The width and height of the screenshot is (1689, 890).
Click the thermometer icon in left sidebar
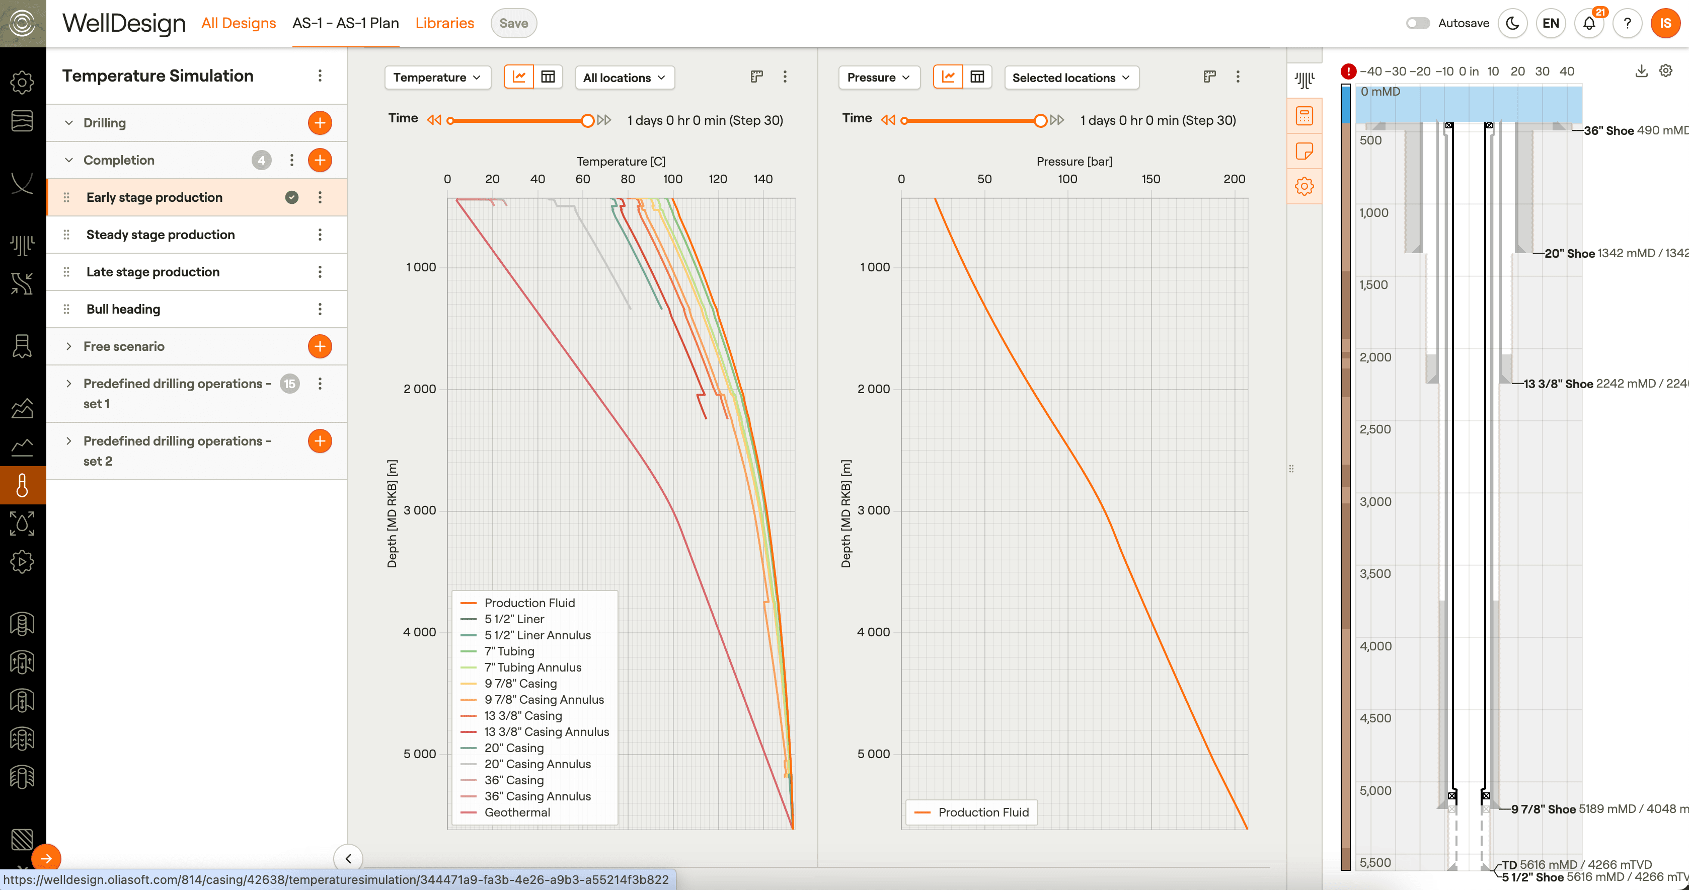22,485
